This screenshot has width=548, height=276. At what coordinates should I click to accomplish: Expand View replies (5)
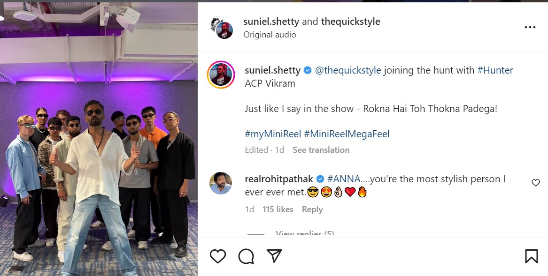(305, 233)
